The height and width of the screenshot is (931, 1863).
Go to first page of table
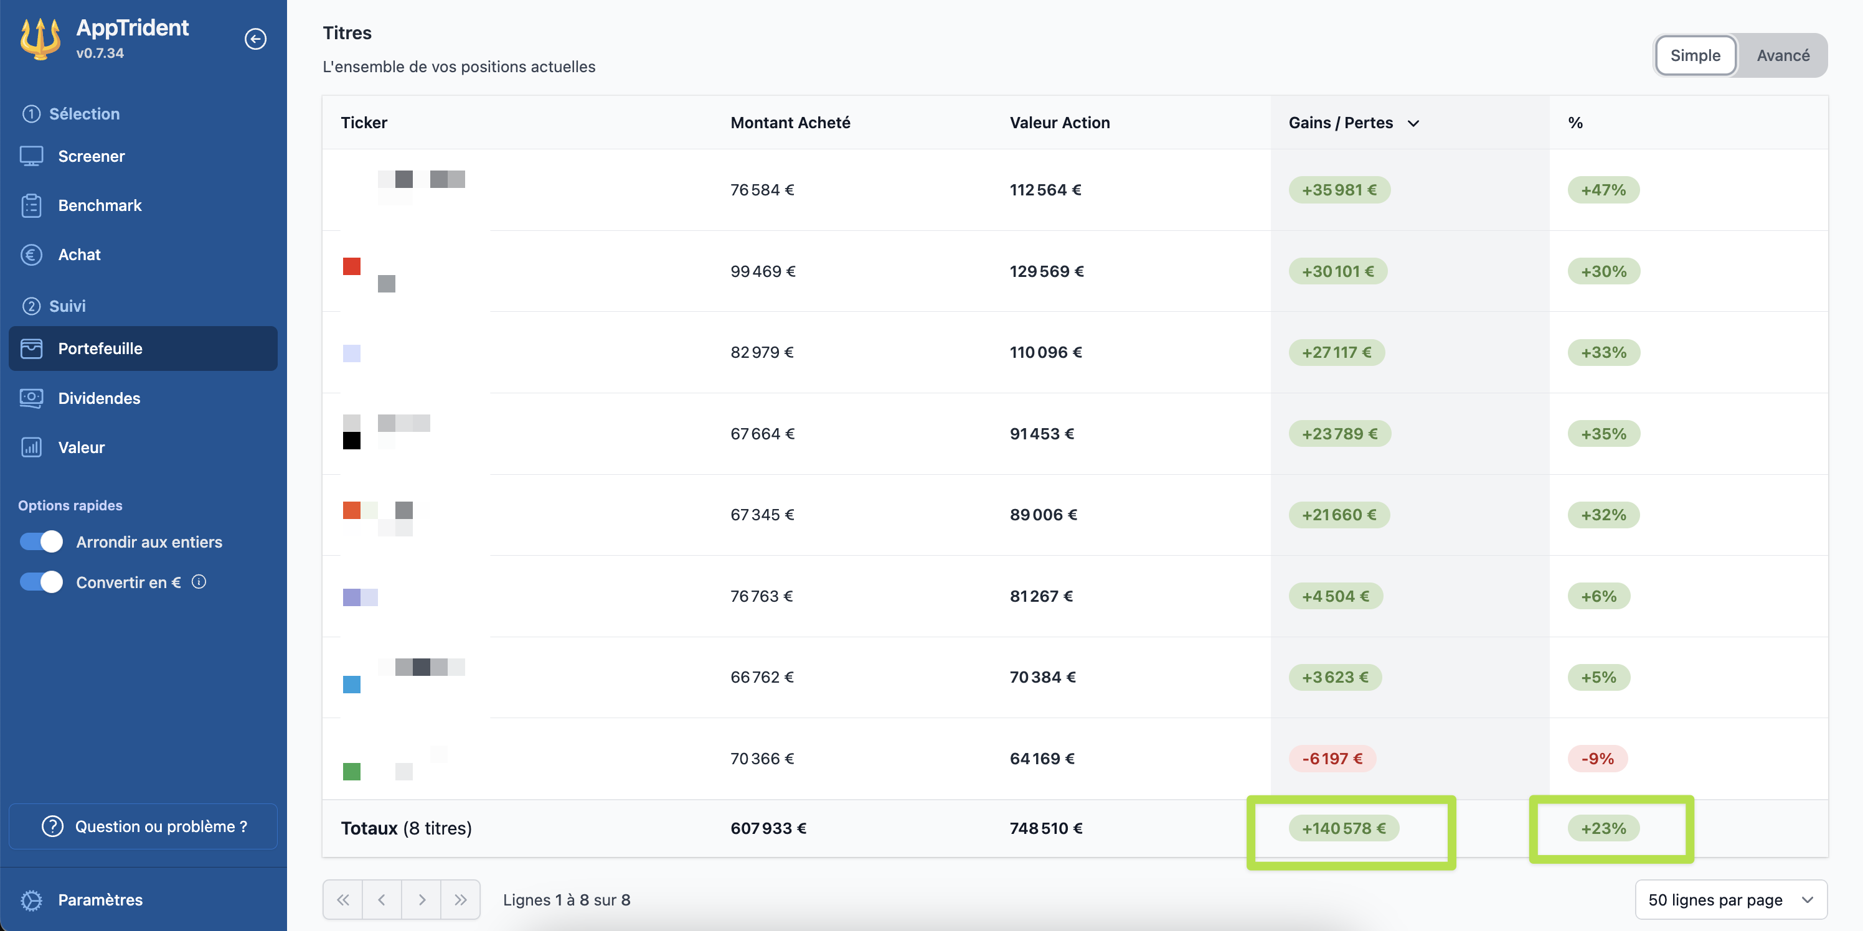[343, 900]
